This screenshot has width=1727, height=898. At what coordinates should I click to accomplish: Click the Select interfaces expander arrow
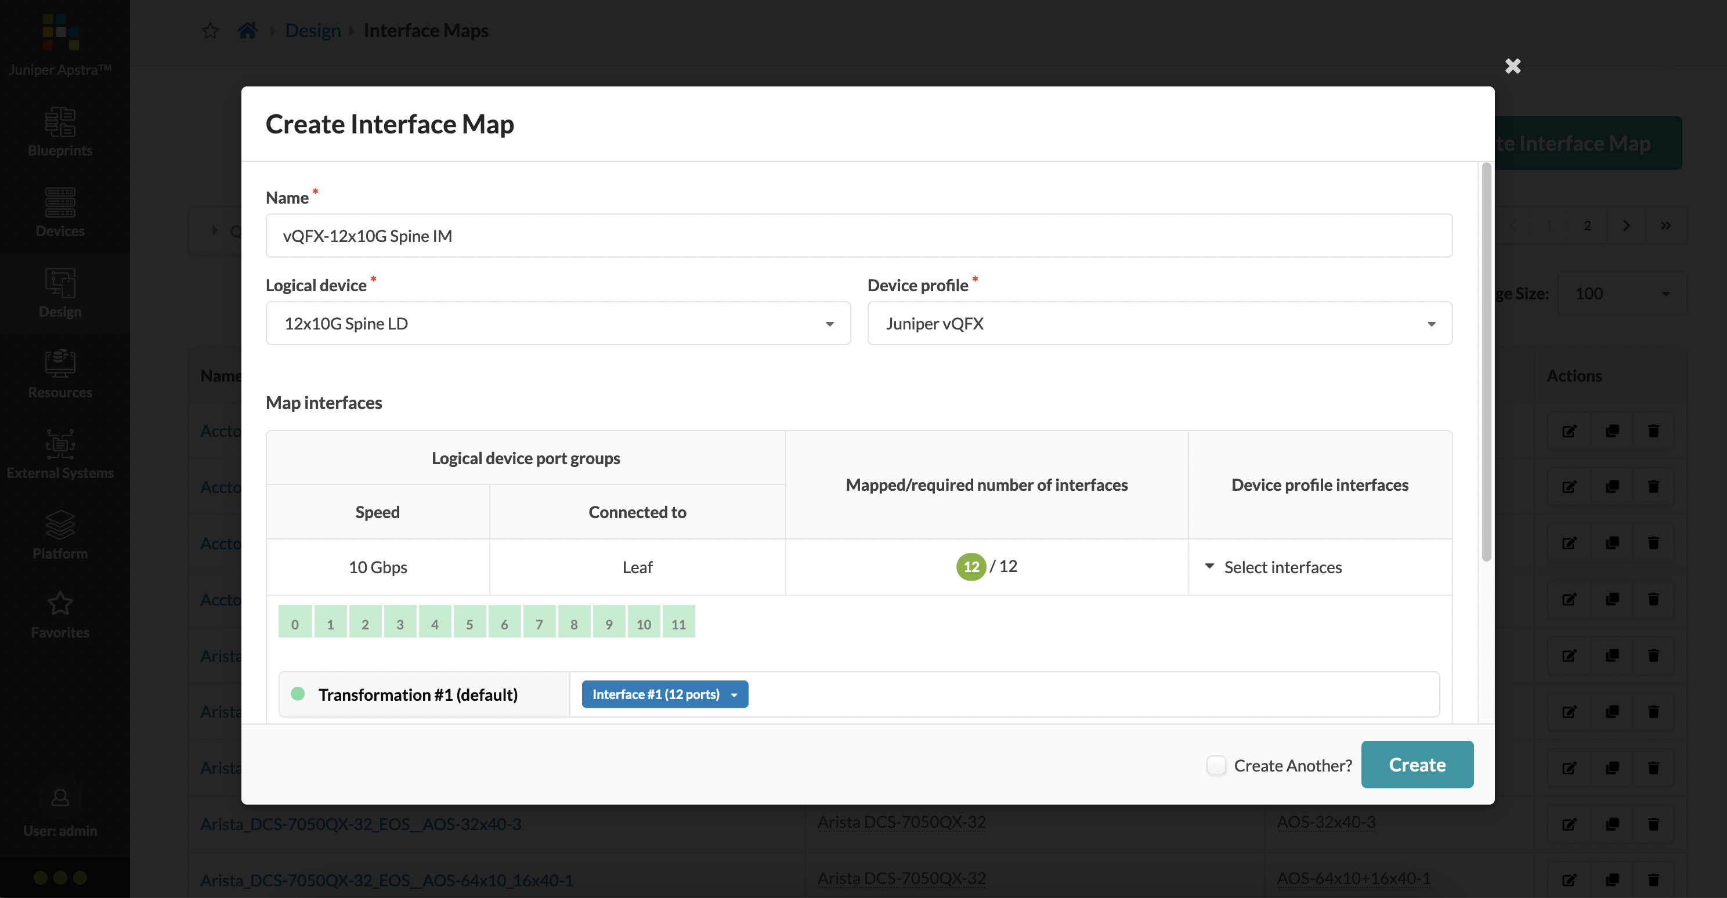1208,566
